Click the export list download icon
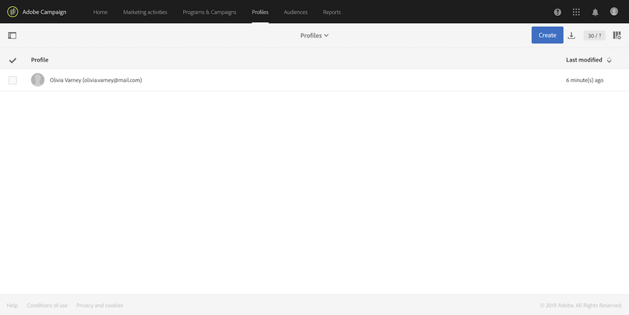Image resolution: width=629 pixels, height=315 pixels. tap(571, 36)
